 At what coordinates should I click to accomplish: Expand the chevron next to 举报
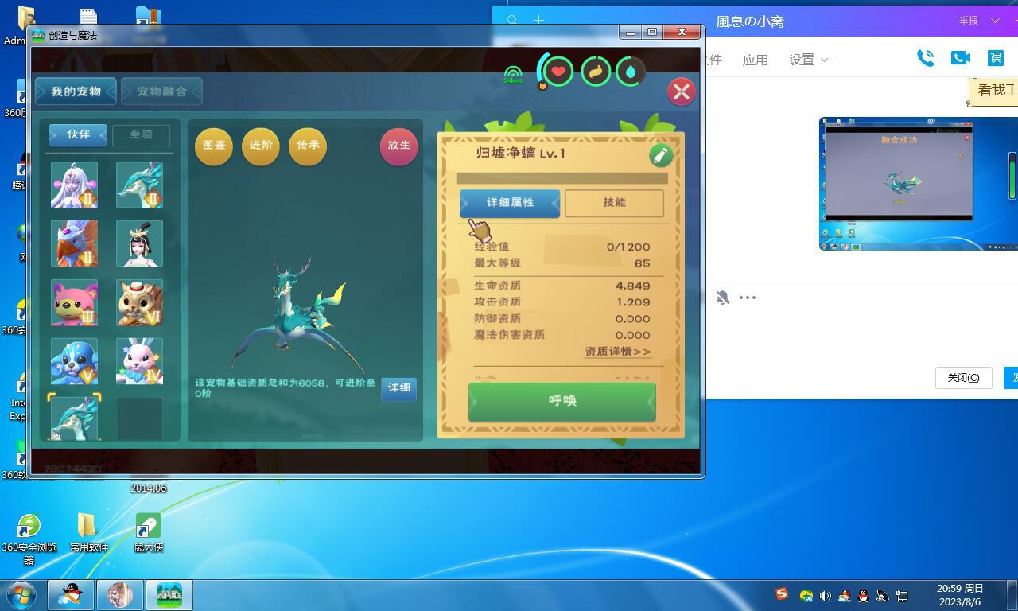(x=995, y=21)
